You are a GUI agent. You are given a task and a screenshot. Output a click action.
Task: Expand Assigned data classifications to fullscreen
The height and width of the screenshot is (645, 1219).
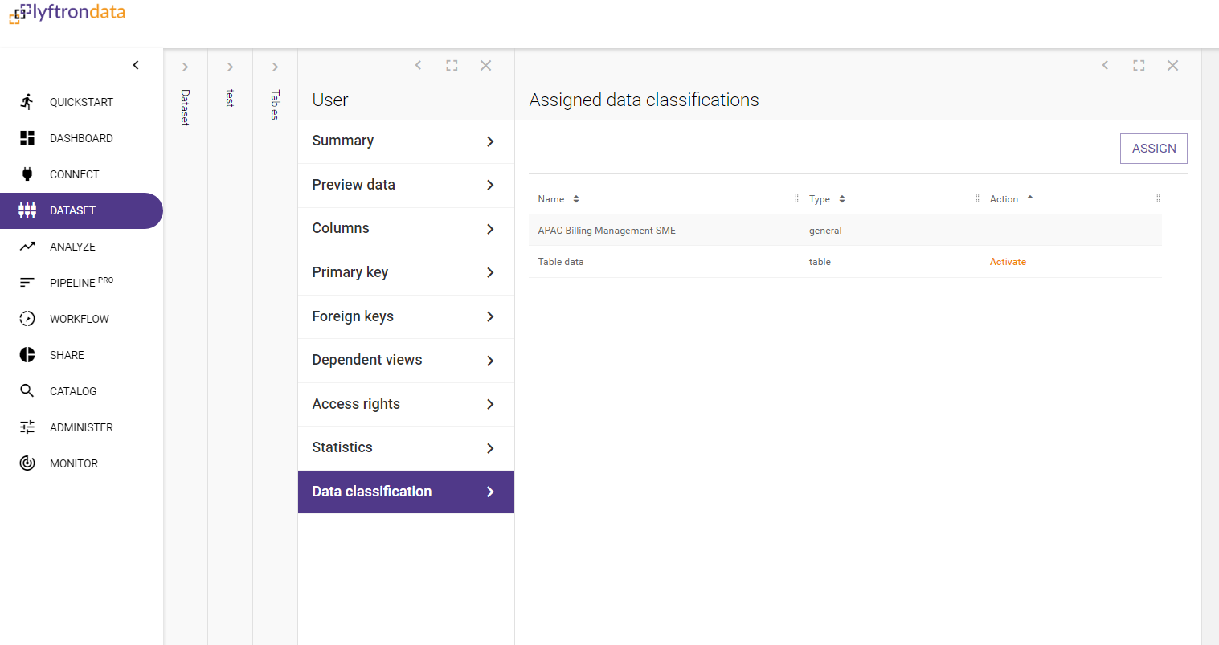pos(1139,65)
